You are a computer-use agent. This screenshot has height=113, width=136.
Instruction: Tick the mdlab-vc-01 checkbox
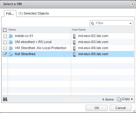(5, 36)
